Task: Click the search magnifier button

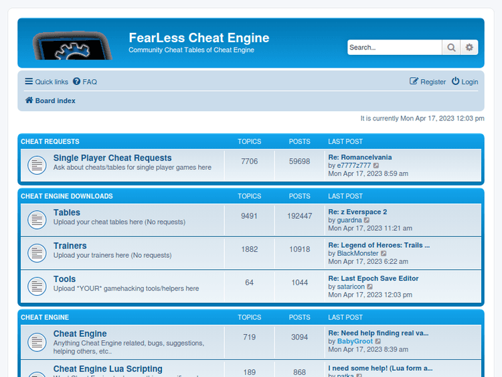Action: (x=451, y=48)
